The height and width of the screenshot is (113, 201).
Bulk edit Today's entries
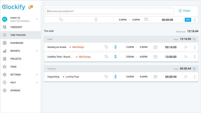[194, 39]
